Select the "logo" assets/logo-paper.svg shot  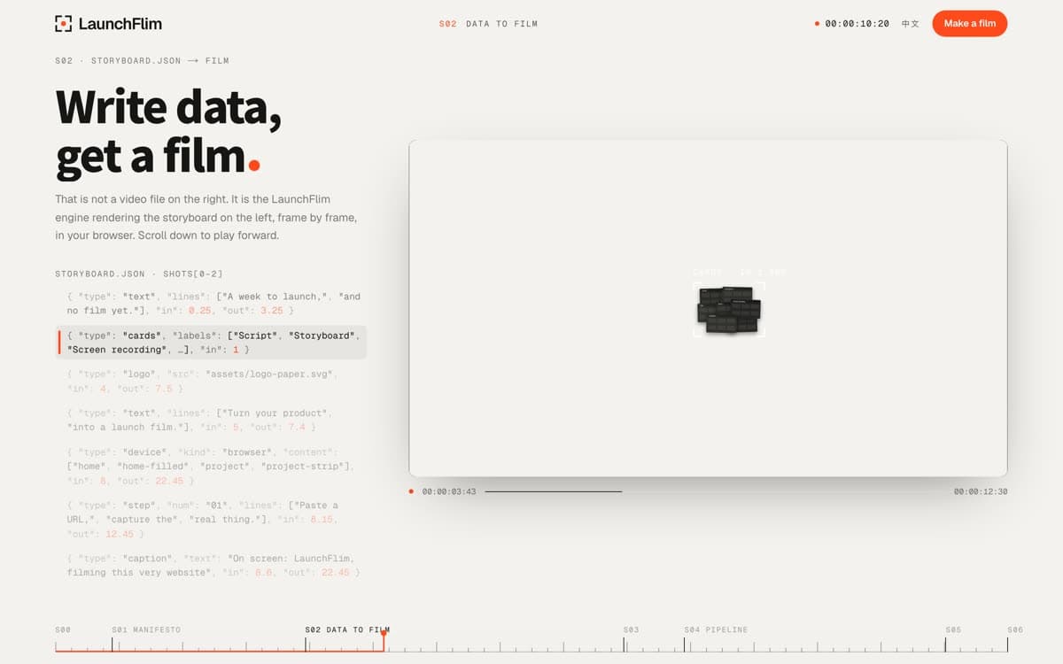pyautogui.click(x=211, y=382)
